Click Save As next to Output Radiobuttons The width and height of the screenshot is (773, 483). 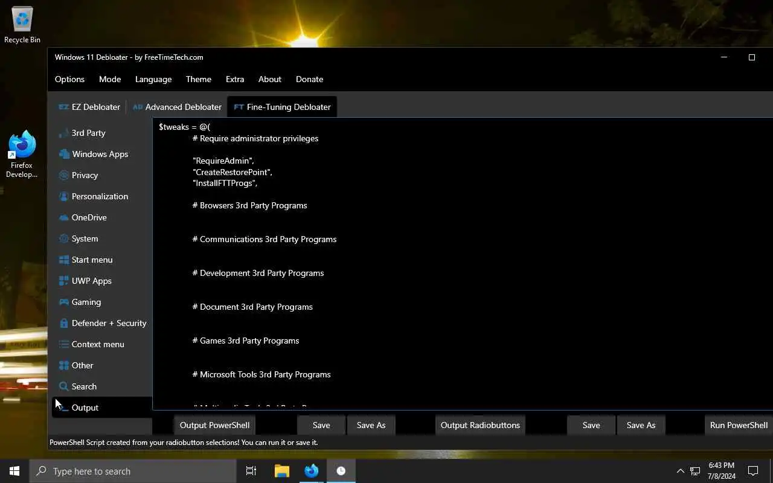pyautogui.click(x=641, y=425)
